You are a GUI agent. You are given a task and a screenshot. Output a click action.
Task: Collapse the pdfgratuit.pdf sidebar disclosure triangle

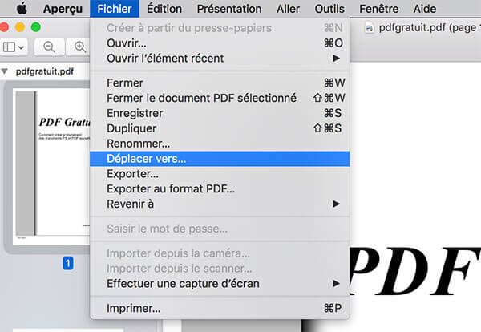(5, 71)
